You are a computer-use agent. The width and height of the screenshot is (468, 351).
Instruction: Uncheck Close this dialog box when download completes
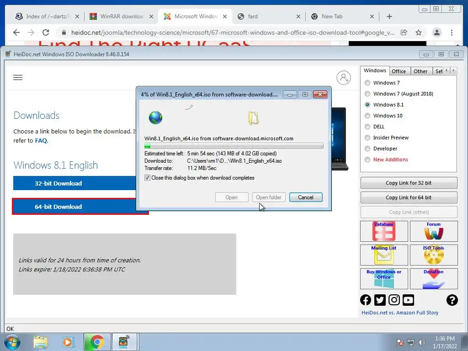(x=148, y=178)
